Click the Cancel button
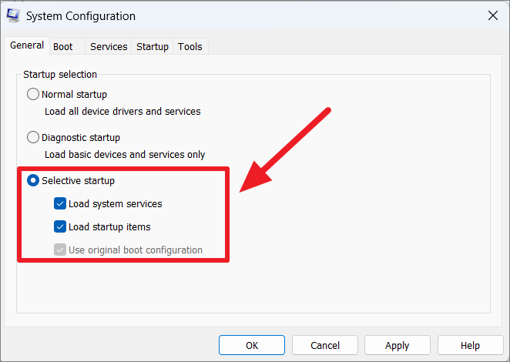Viewport: 510px width, 362px height. point(325,345)
